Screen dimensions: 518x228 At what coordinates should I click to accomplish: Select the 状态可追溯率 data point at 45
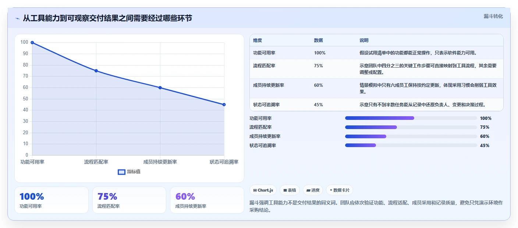tap(224, 104)
